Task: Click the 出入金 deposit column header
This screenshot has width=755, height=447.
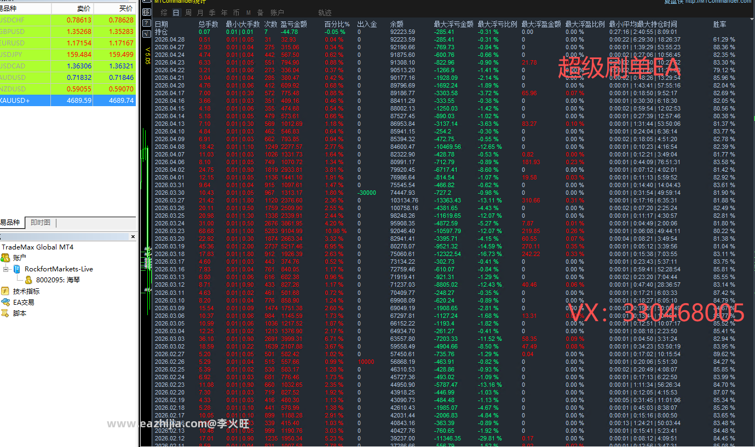Action: pyautogui.click(x=367, y=24)
